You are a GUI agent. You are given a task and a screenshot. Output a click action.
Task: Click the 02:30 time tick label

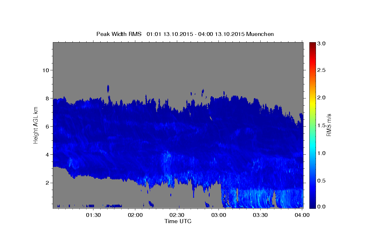click(x=177, y=215)
